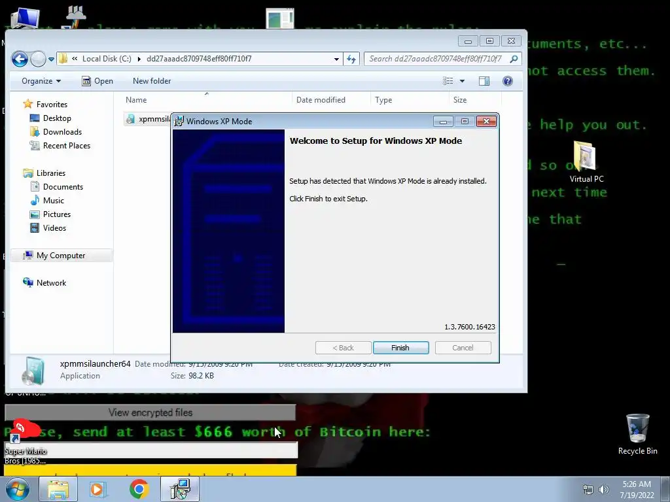Viewport: 670px width, 502px height.
Task: Open the Recycle Bin on desktop
Action: [637, 435]
